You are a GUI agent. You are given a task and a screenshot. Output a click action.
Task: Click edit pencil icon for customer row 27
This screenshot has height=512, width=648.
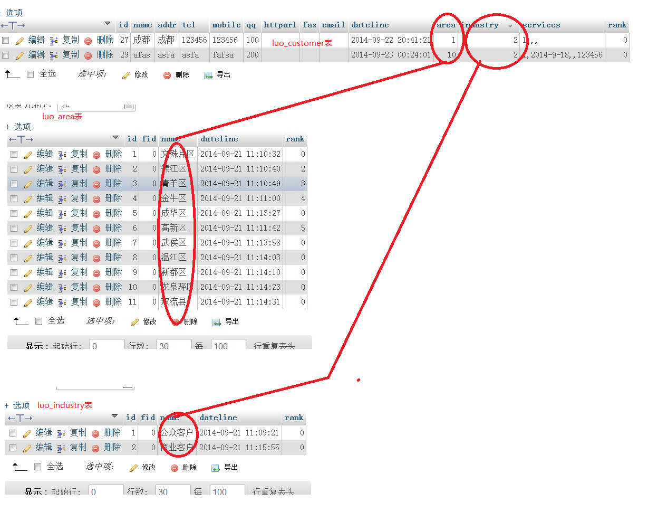pos(20,41)
